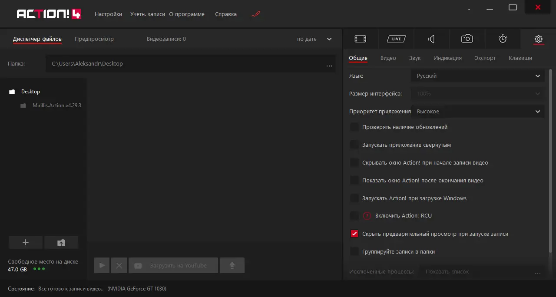Click folder icon of Mirillis.Action.v4.29.3
The width and height of the screenshot is (556, 297).
pos(23,106)
